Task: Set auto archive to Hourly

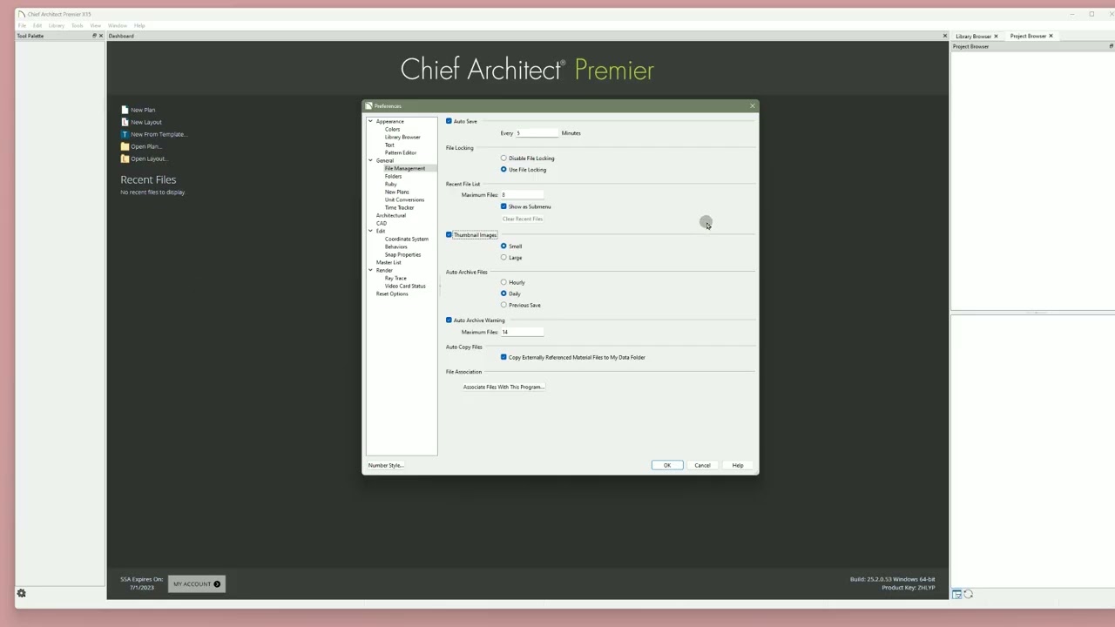Action: [x=503, y=282]
